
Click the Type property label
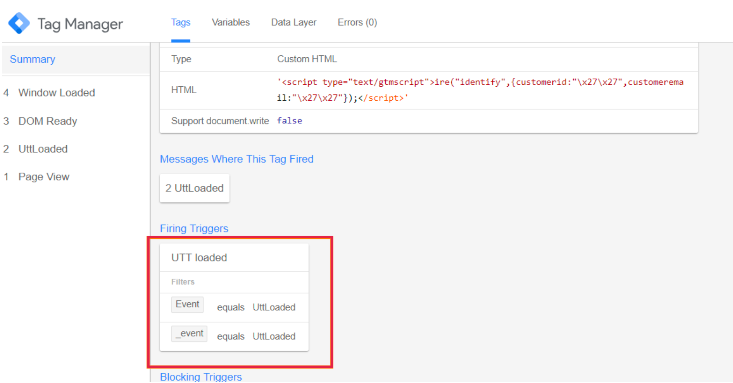181,59
